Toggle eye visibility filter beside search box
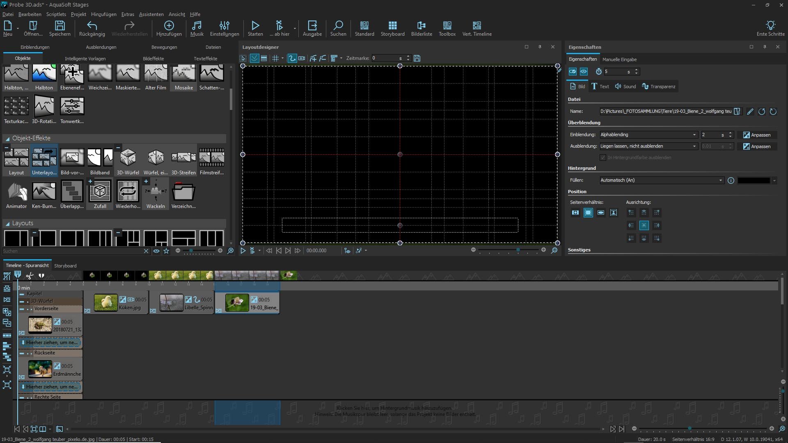 (x=156, y=251)
